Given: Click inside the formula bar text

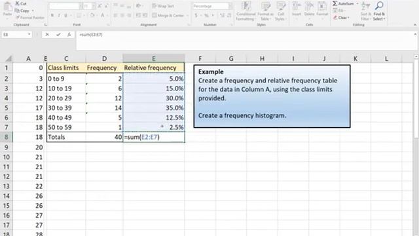Looking at the screenshot, I should point(91,35).
